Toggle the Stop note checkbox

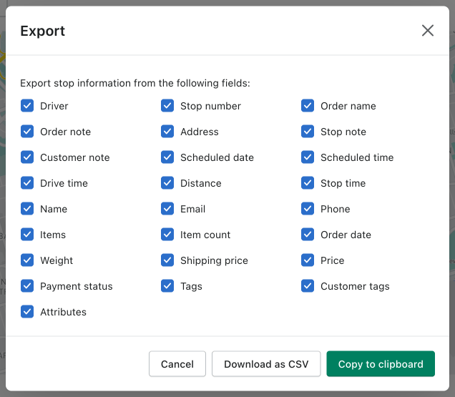308,132
